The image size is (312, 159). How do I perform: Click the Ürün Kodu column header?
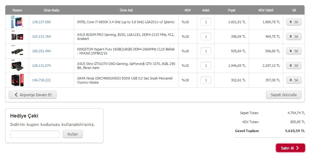[x=52, y=10]
